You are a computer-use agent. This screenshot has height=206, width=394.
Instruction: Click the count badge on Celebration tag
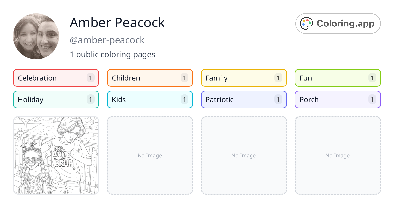[91, 78]
